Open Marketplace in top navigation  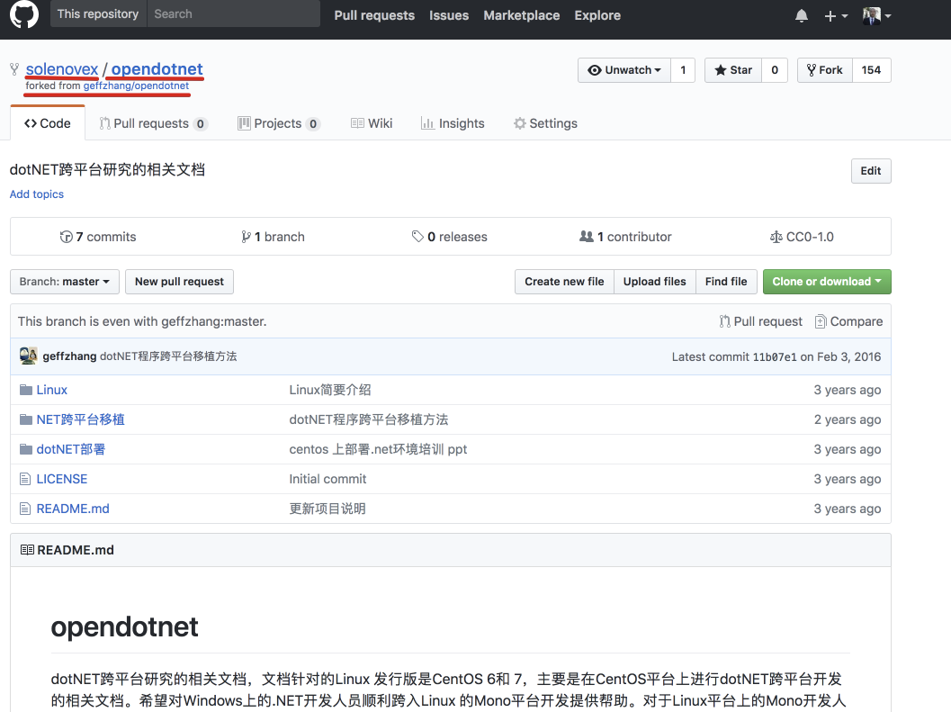click(522, 15)
